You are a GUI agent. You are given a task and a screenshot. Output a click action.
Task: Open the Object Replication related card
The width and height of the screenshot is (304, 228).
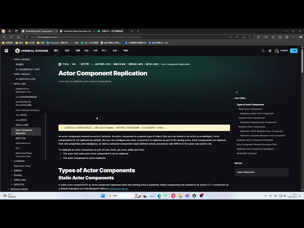click(262, 172)
